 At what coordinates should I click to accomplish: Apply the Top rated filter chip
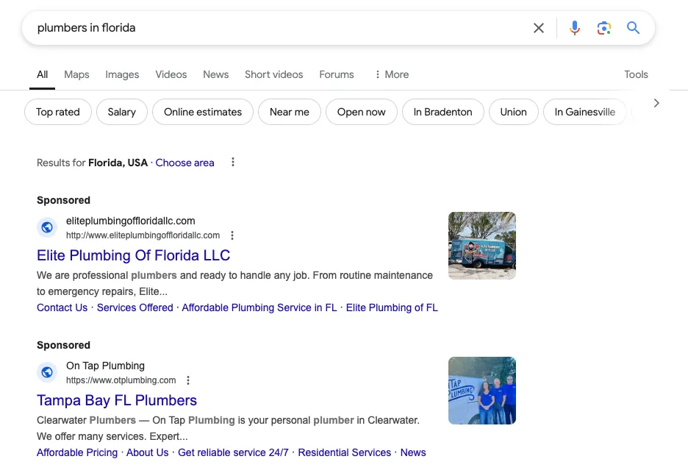tap(58, 112)
